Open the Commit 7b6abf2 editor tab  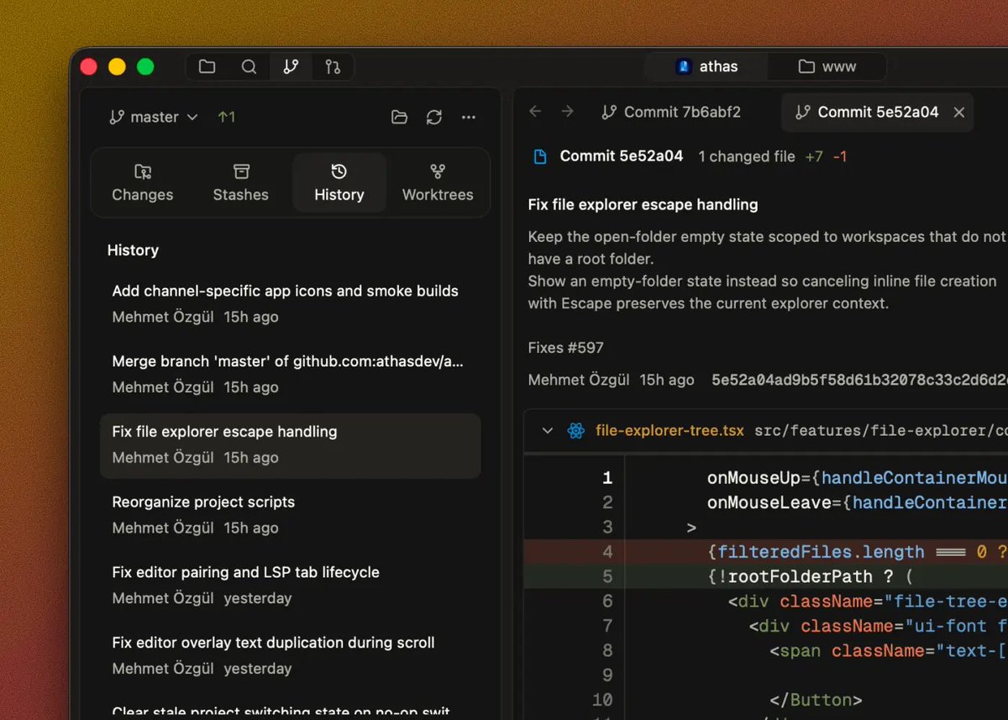click(x=671, y=112)
